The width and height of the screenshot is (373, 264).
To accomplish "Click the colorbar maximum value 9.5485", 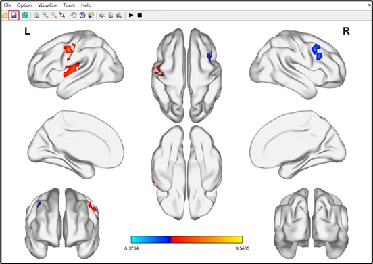I will point(243,248).
